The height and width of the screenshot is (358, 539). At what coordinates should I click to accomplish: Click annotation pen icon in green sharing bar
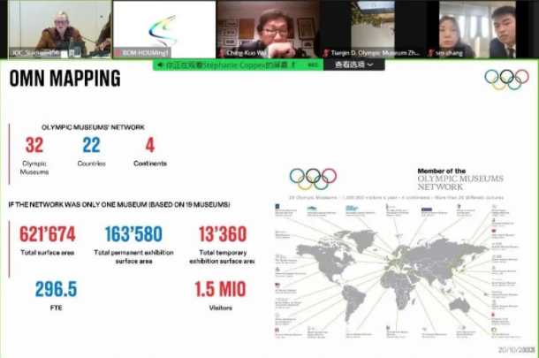tap(294, 65)
